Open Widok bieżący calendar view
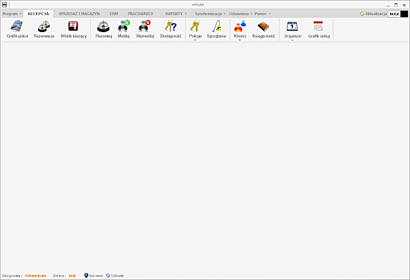The height and width of the screenshot is (280, 410). coord(74,29)
